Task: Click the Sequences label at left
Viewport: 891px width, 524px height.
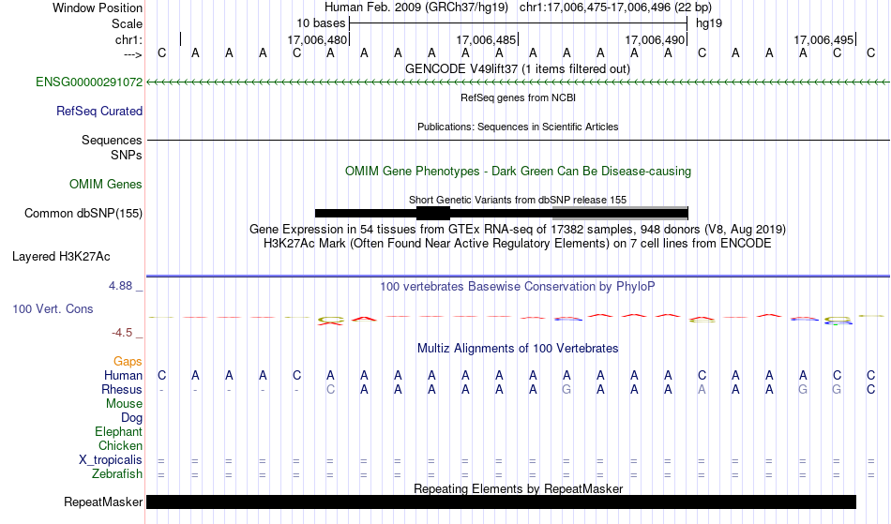Action: click(112, 141)
